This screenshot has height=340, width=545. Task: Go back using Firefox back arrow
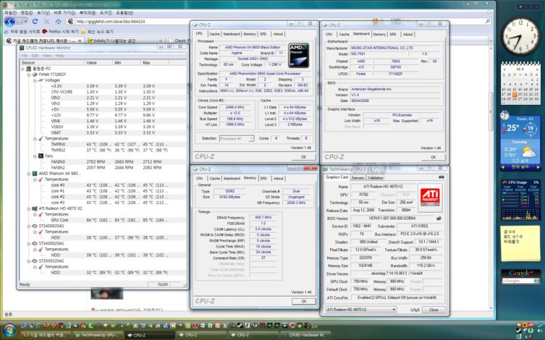point(9,22)
